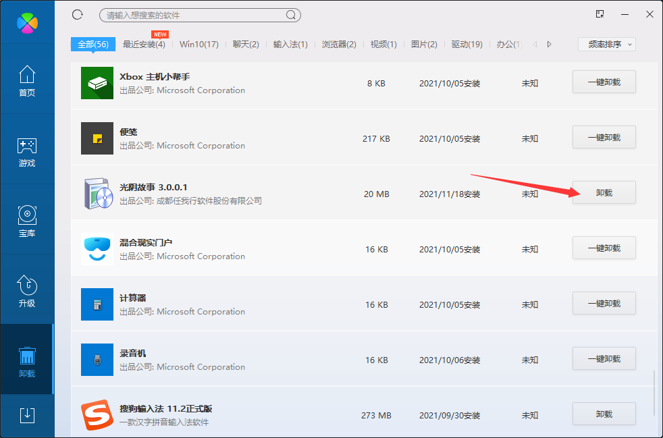Click the refresh icon
The image size is (663, 438).
pyautogui.click(x=78, y=15)
